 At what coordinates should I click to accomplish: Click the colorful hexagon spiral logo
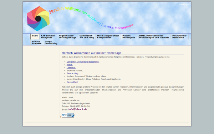pos(38,19)
